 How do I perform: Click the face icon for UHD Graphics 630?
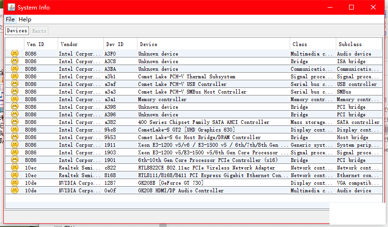15,130
